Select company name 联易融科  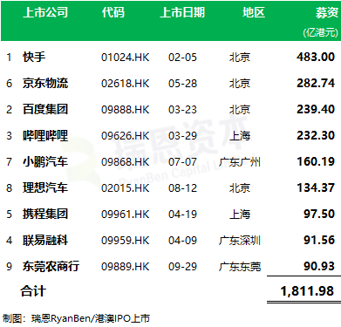point(45,240)
